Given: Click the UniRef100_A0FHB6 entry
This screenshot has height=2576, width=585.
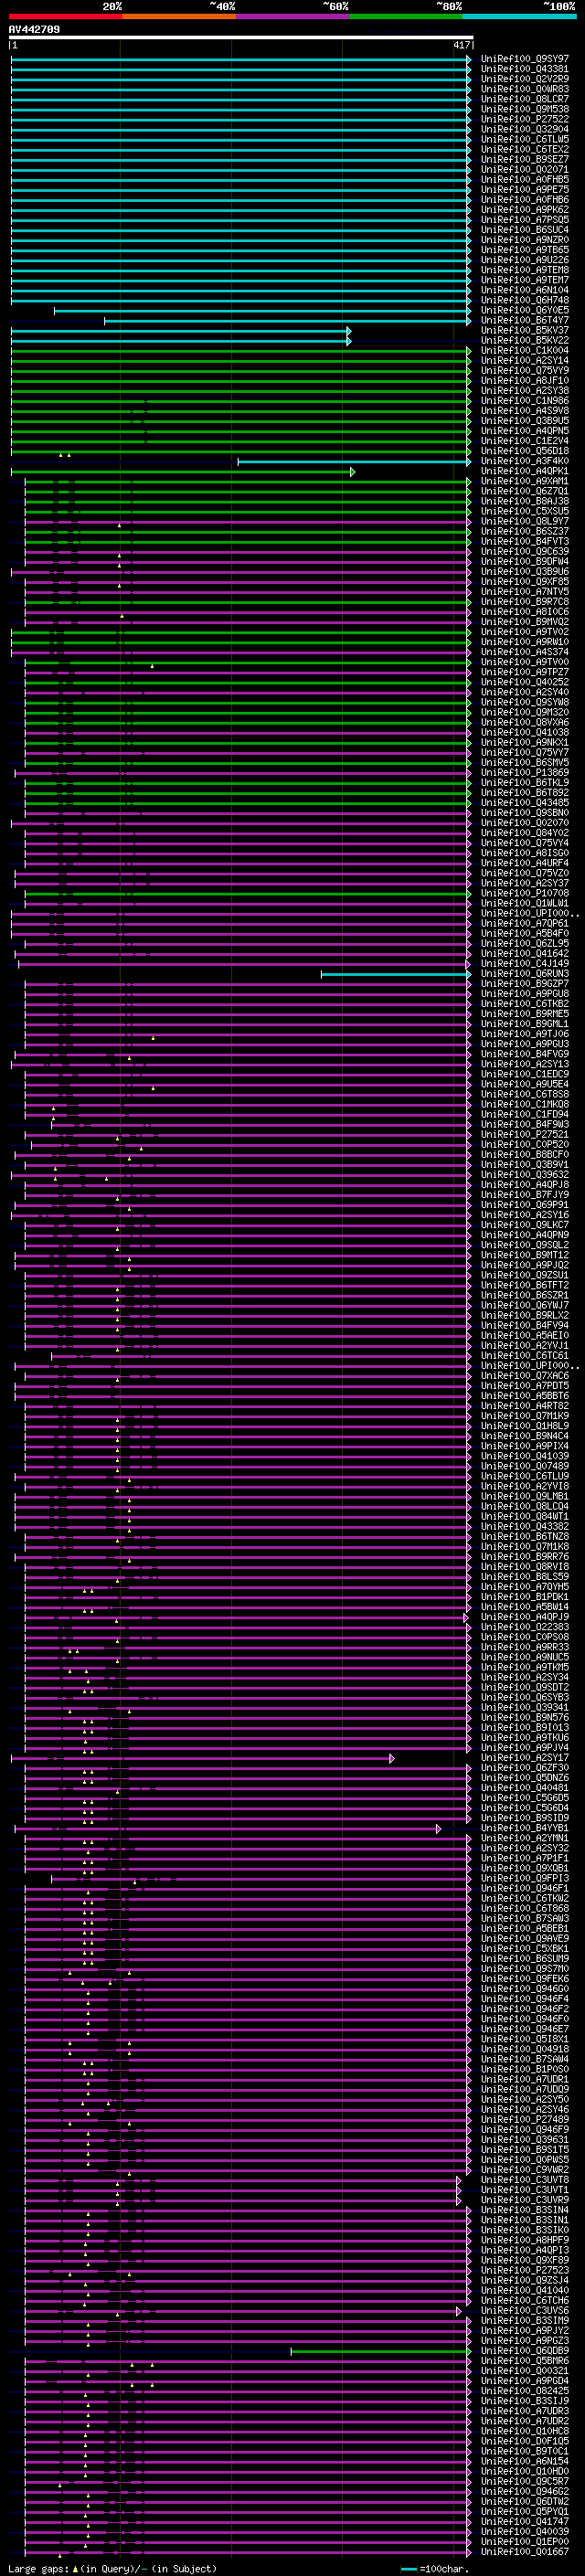Looking at the screenshot, I should point(524,200).
